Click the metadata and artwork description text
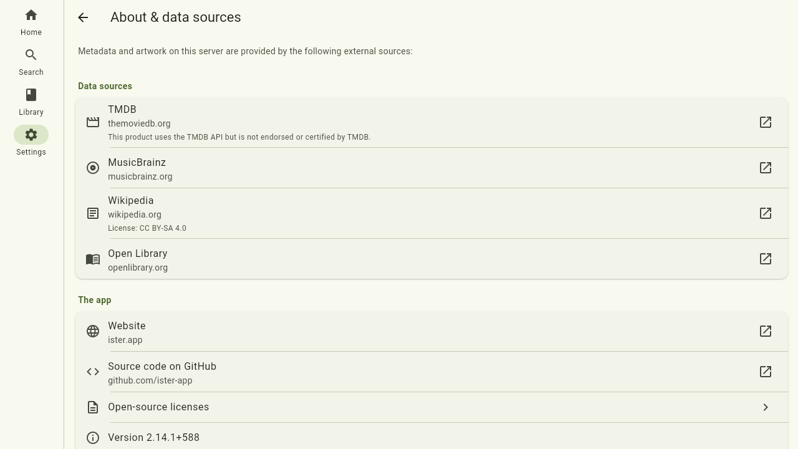The width and height of the screenshot is (798, 449). tap(245, 51)
